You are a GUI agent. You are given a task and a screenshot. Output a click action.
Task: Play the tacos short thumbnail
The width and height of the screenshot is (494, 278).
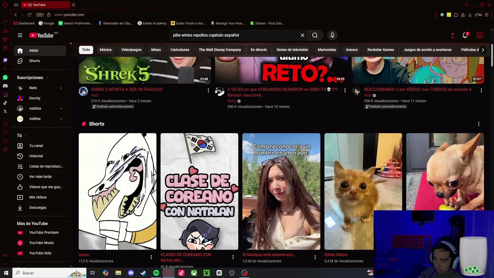118,192
